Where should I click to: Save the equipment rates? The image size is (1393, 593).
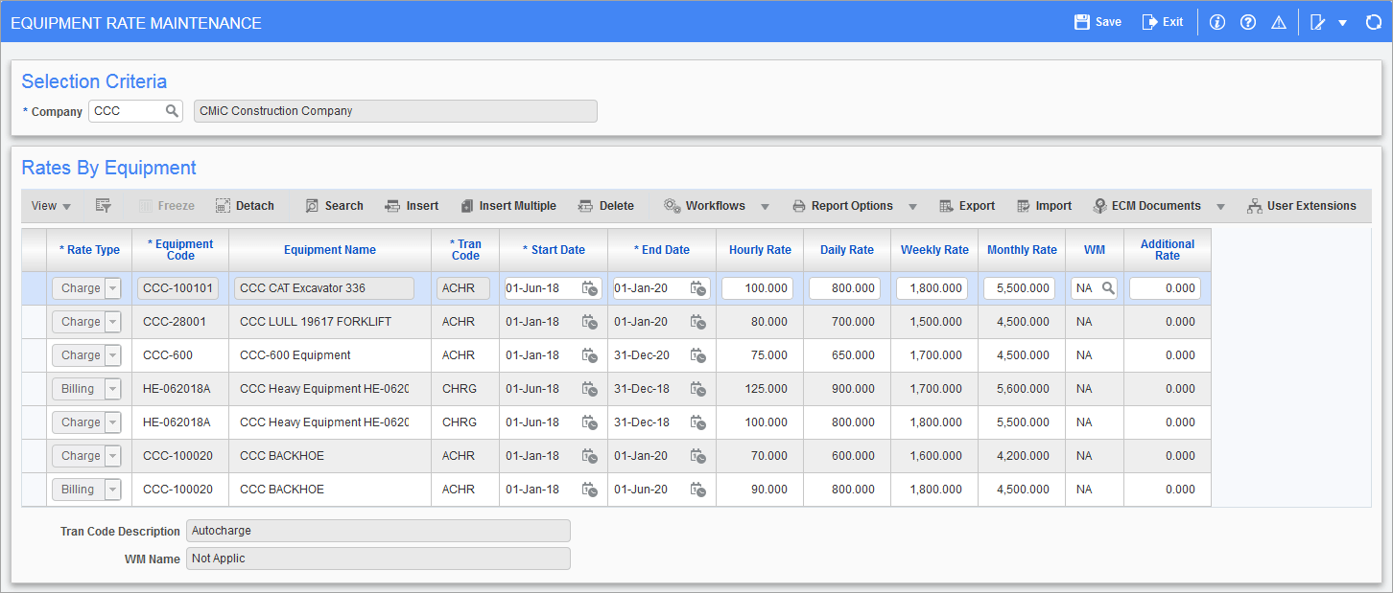[1098, 22]
